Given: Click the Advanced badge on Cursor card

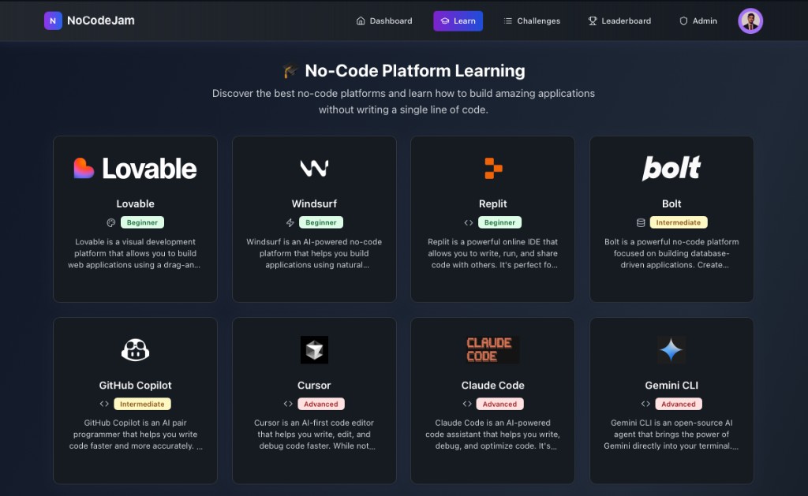Looking at the screenshot, I should (x=320, y=405).
